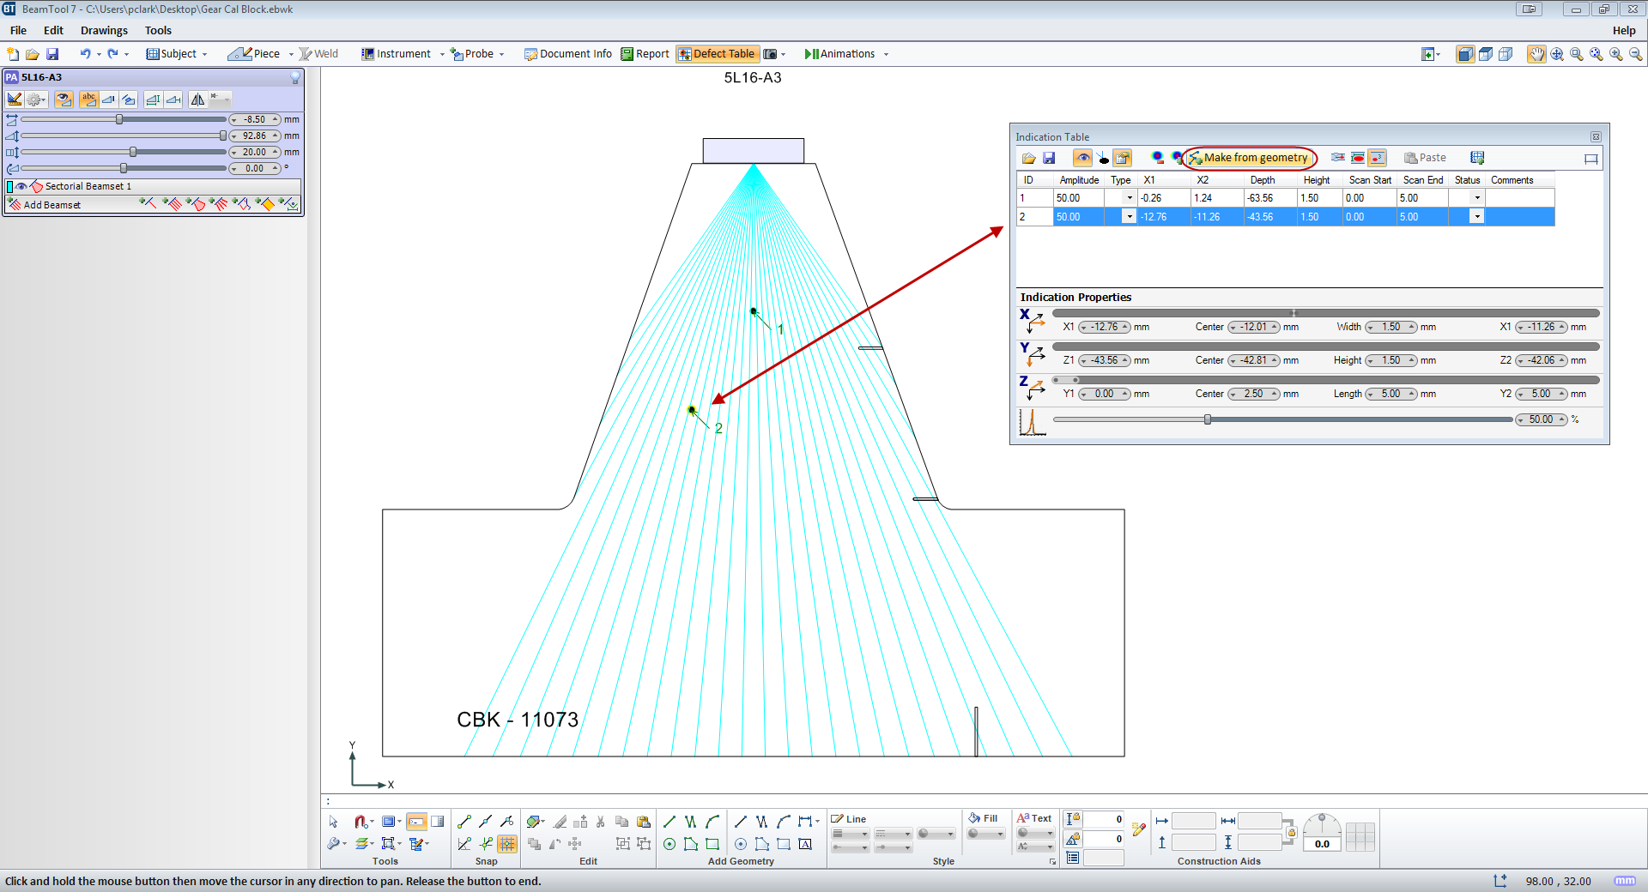The image size is (1648, 892).
Task: Open the Type dropdown for indication row 2
Action: coord(1128,217)
